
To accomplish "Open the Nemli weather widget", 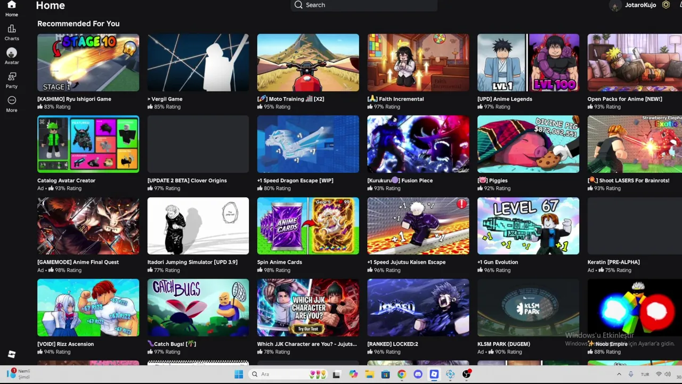I will 19,374.
